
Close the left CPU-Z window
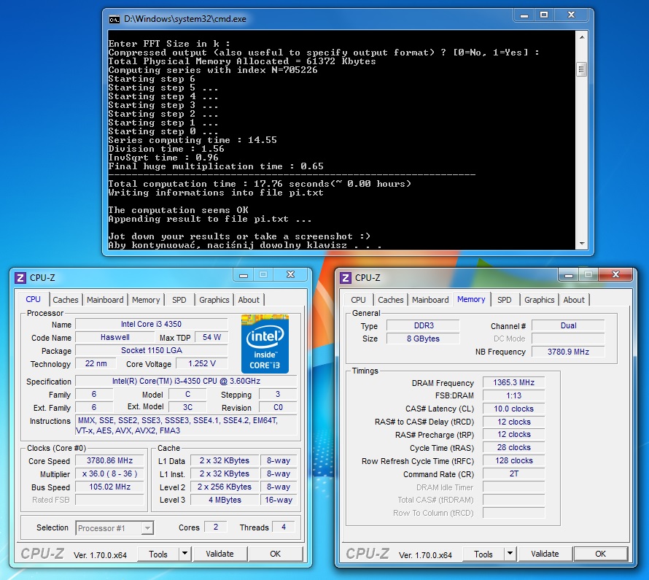(290, 275)
